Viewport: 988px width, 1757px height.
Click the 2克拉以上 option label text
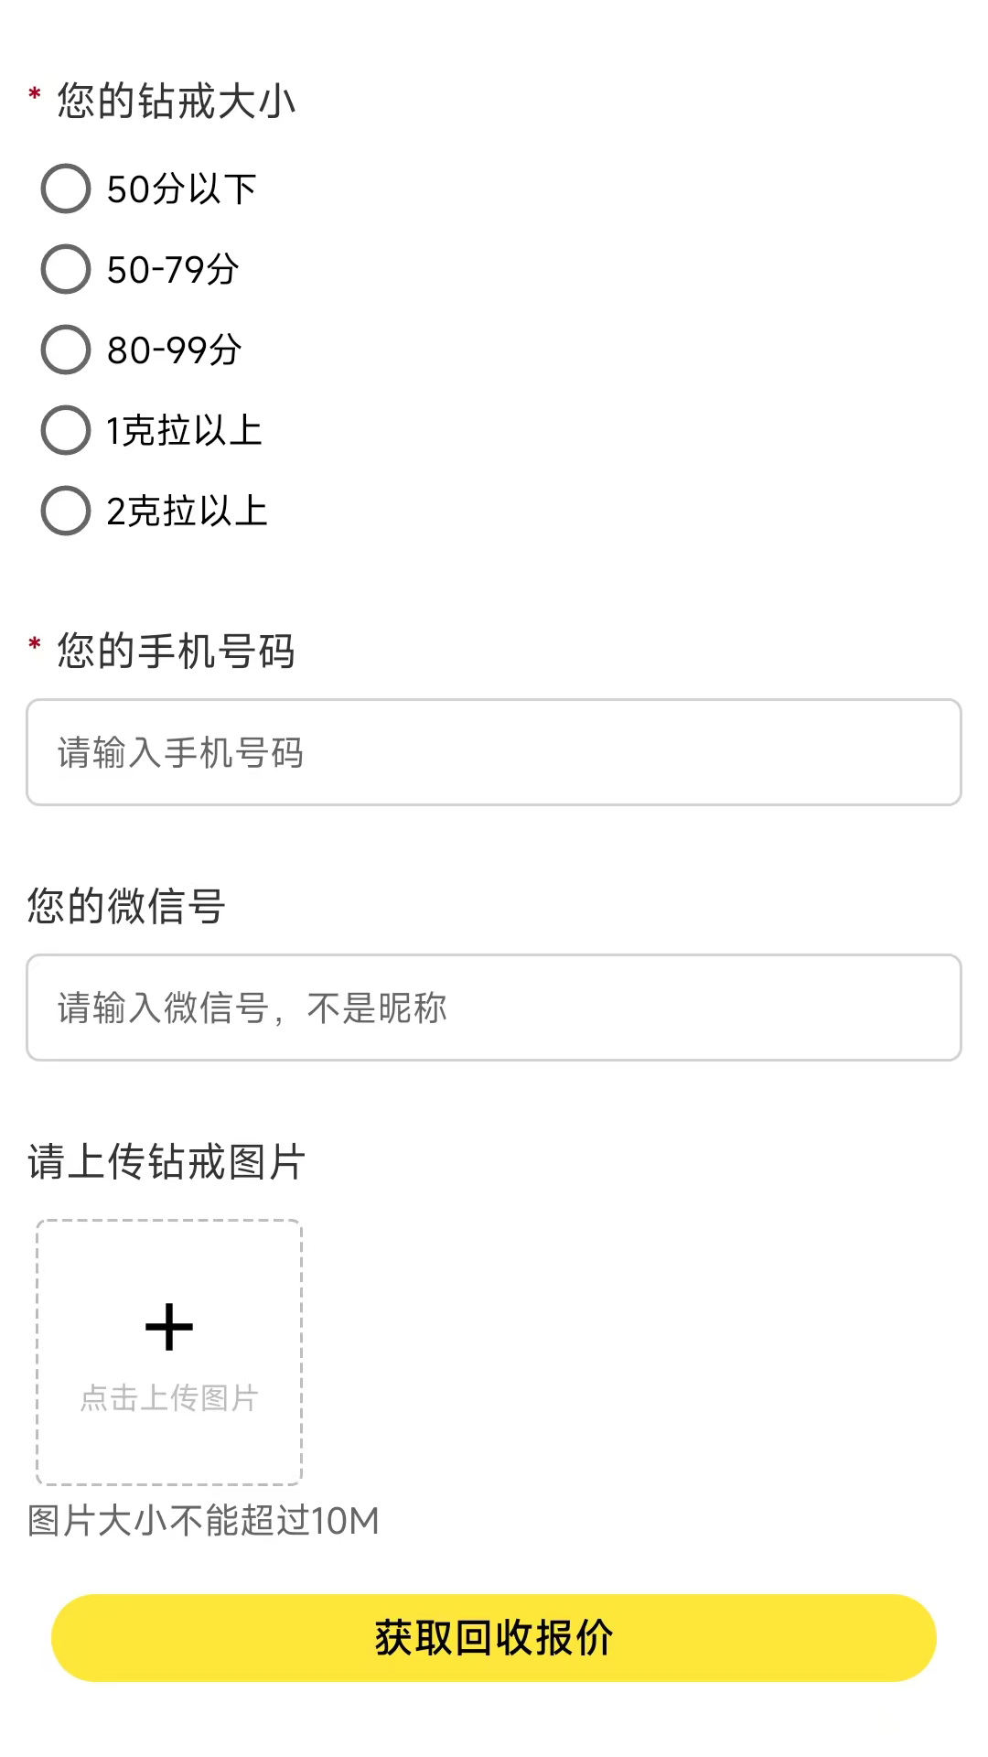pos(187,512)
